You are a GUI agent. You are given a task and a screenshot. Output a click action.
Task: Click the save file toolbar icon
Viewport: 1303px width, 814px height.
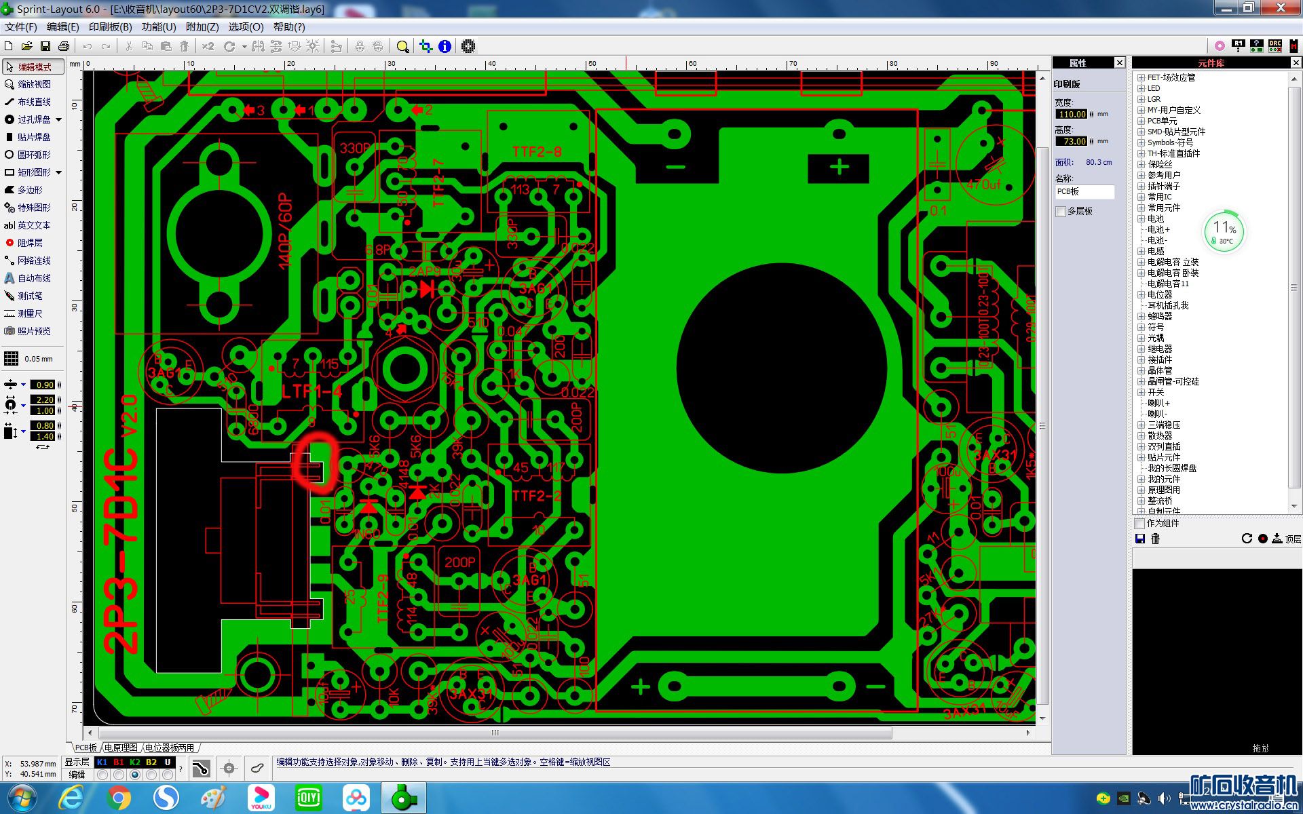coord(45,46)
